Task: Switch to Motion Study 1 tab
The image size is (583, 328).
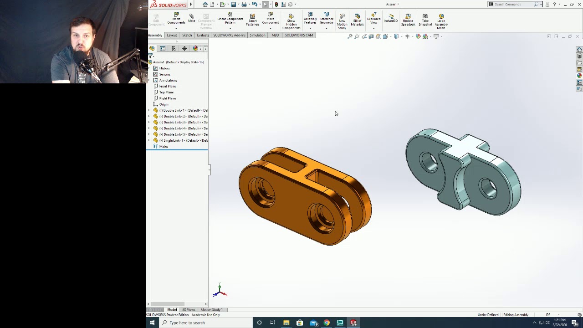Action: click(x=211, y=310)
